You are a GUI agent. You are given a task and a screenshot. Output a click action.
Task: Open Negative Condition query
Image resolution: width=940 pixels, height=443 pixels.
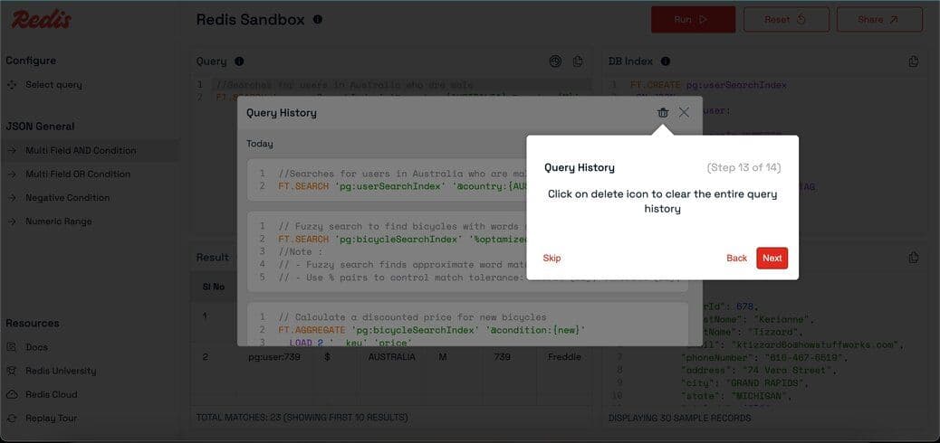[67, 198]
